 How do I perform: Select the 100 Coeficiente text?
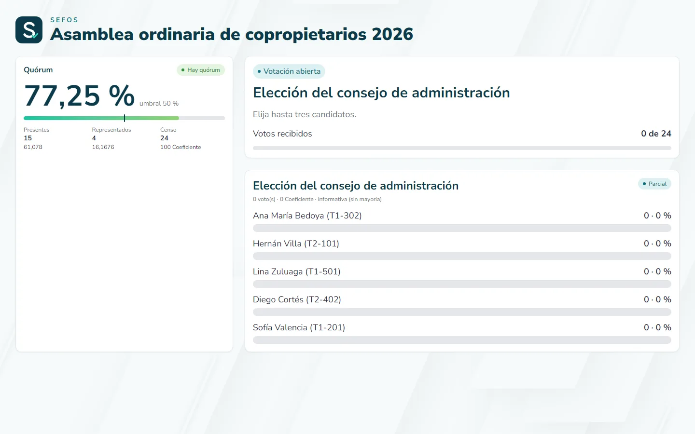coord(181,147)
